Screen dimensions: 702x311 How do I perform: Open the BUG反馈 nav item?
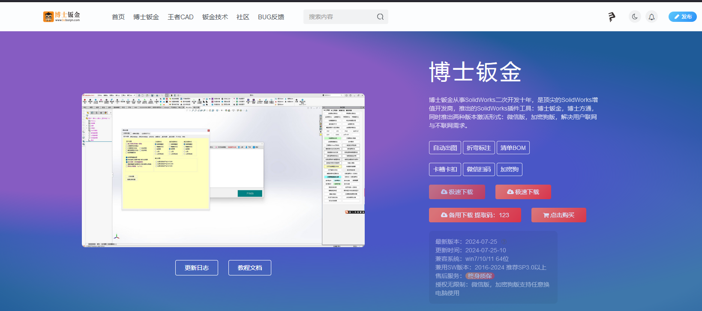(x=271, y=17)
